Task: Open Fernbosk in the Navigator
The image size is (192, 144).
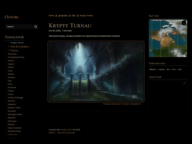Action: coord(12,87)
